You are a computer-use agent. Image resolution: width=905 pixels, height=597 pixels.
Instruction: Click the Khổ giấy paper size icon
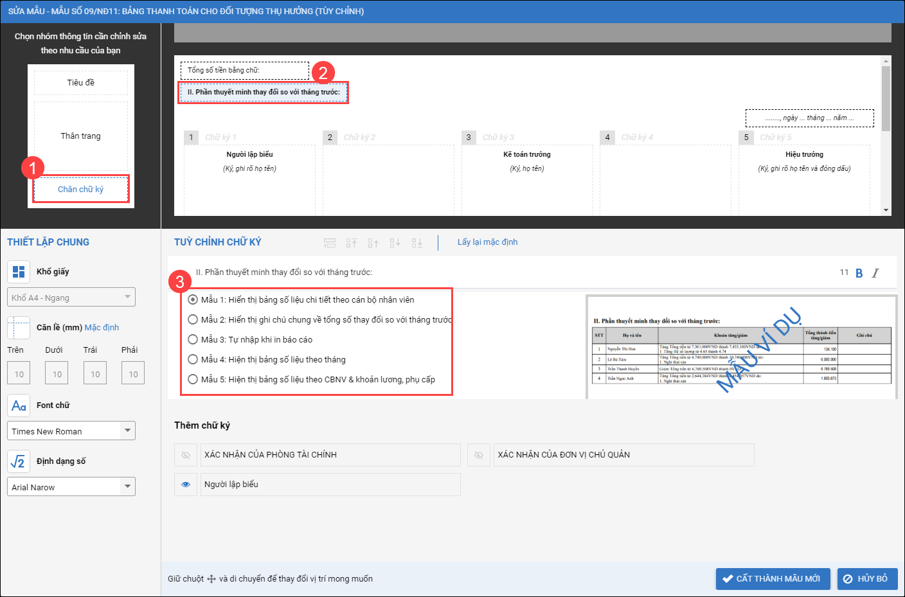pyautogui.click(x=19, y=272)
